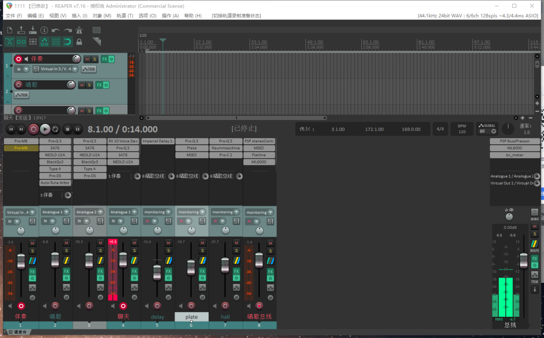The image size is (544, 338).
Task: Adjust the master 总线 volume fader
Action: 523,261
